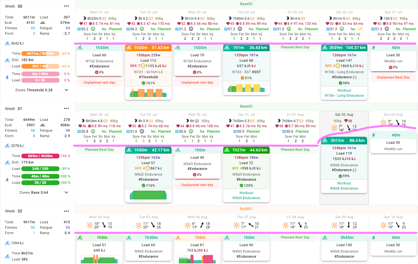Open the Week 32 options menu

[x=66, y=211]
